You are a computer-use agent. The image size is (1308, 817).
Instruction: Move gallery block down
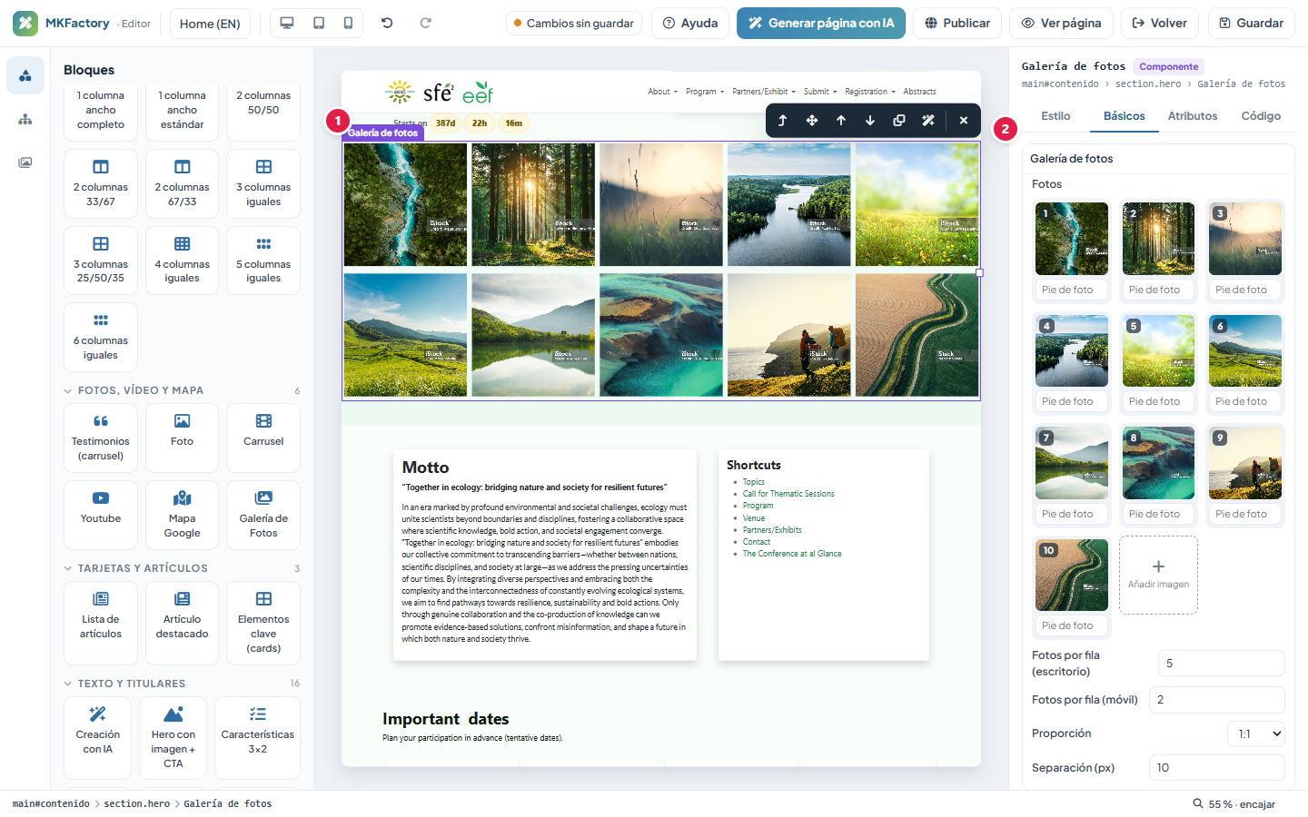pyautogui.click(x=870, y=120)
